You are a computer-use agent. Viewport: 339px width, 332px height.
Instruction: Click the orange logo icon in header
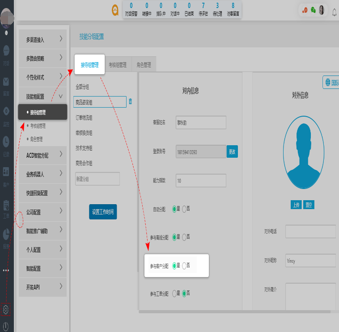pos(115,10)
